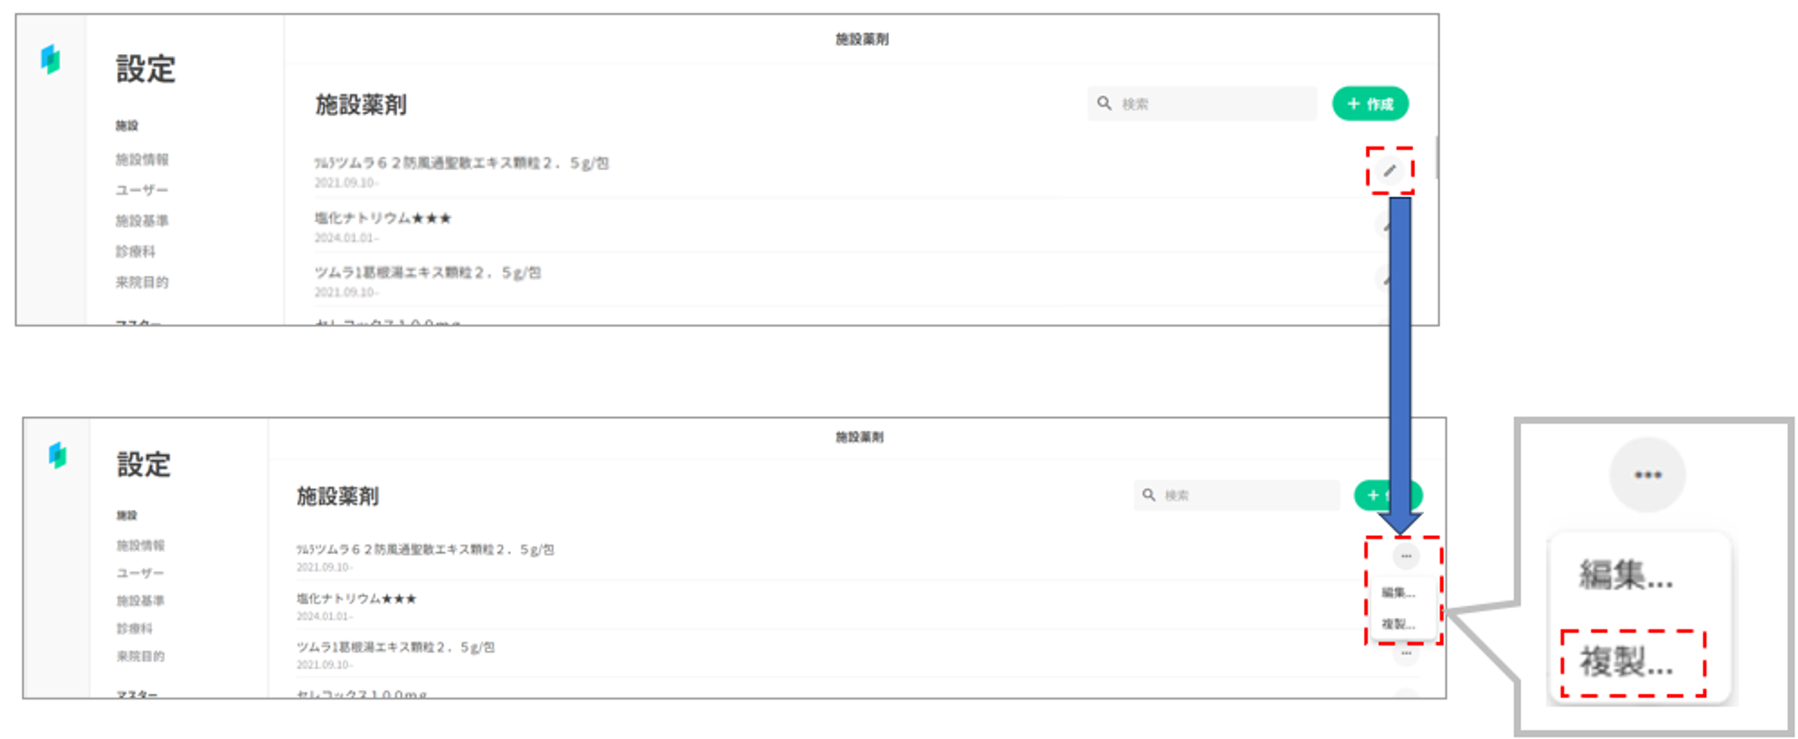Open 施設情報 in the upper screenshot sidebar
The height and width of the screenshot is (739, 1798).
click(142, 159)
